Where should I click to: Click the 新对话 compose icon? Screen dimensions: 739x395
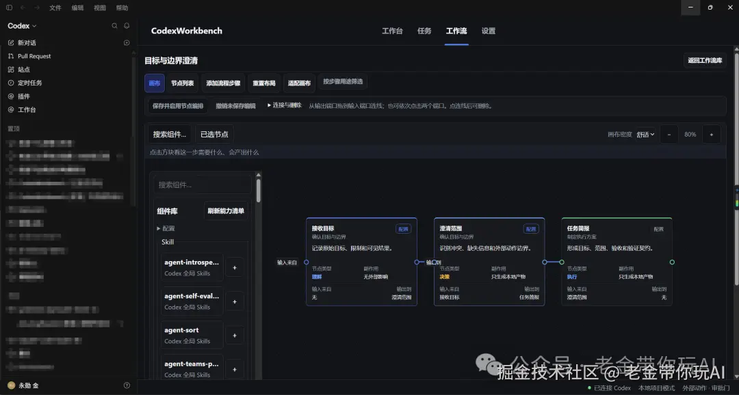[11, 43]
